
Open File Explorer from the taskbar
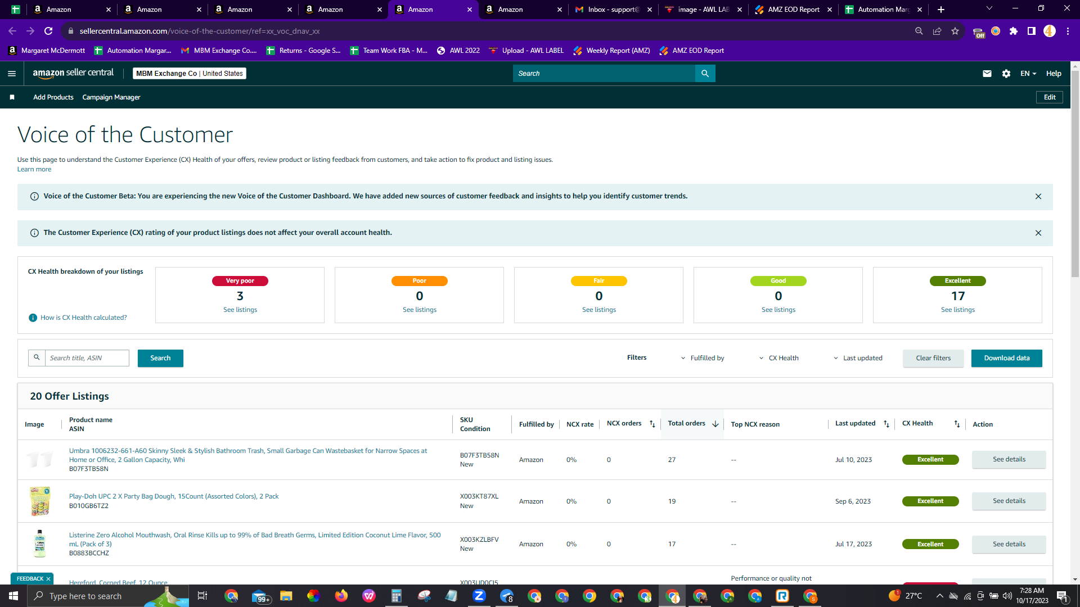(286, 596)
